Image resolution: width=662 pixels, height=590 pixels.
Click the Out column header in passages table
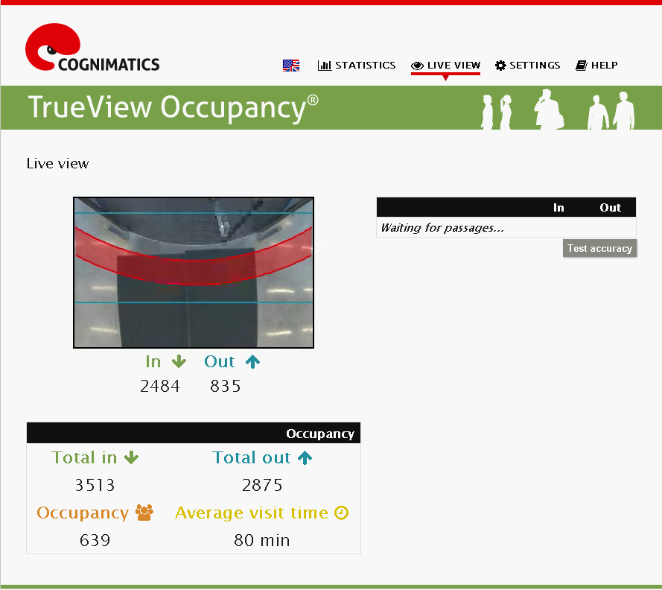coord(610,207)
